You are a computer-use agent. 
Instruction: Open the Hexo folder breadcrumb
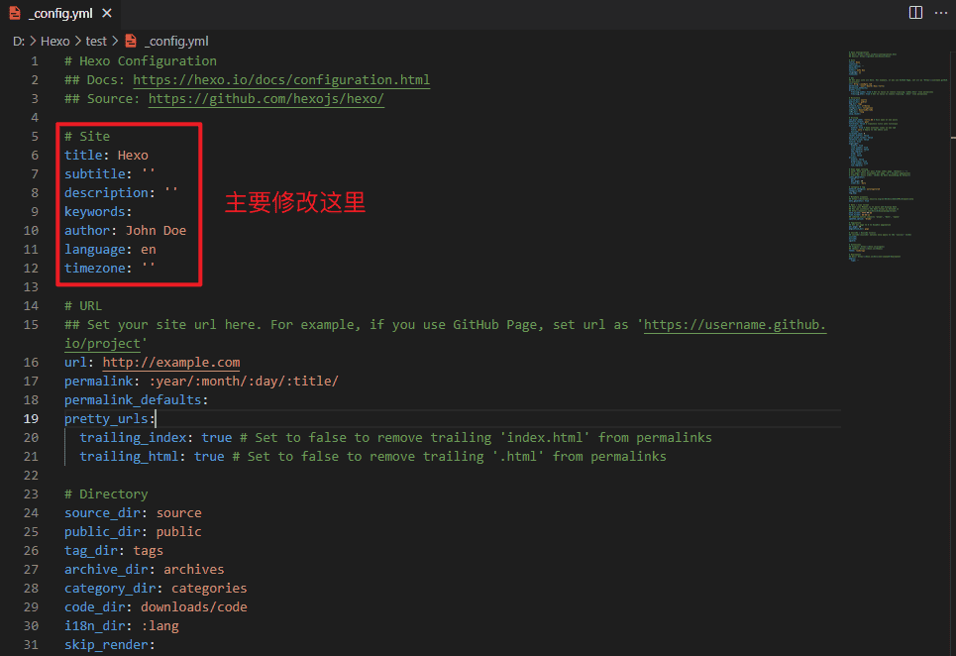pyautogui.click(x=54, y=41)
